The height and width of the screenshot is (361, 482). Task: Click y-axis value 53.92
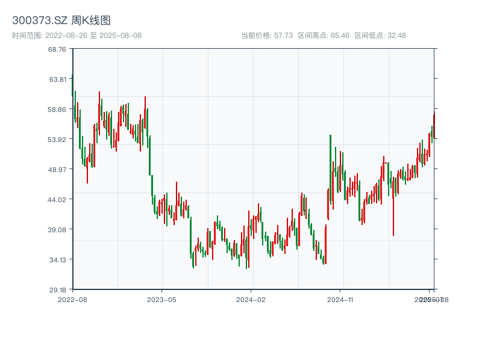coord(57,140)
